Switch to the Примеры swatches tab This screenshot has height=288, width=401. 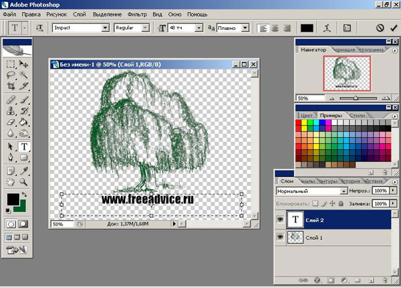pos(330,116)
